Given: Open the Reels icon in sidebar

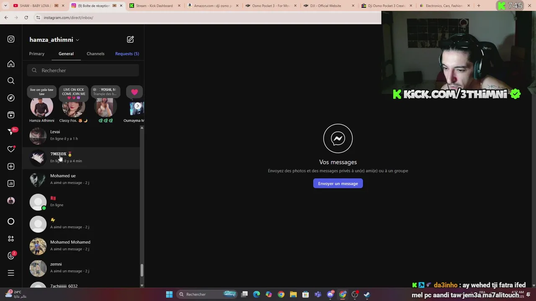Looking at the screenshot, I should point(11,115).
